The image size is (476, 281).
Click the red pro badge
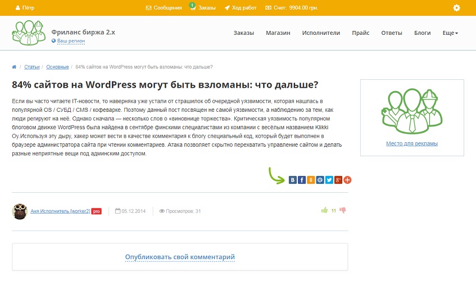click(96, 211)
